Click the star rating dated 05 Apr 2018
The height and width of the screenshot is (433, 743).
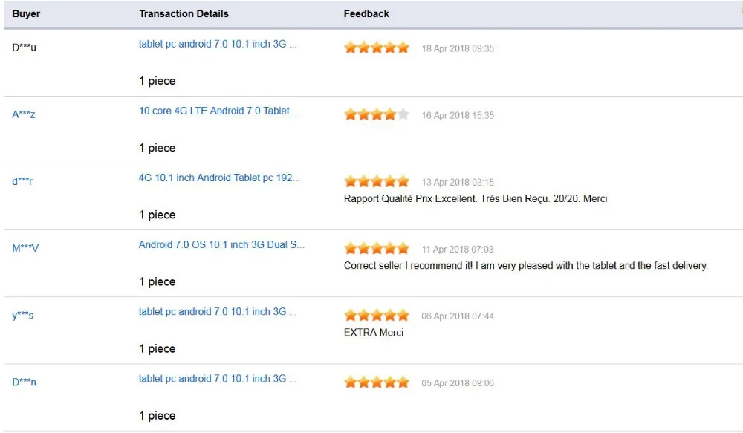[377, 382]
